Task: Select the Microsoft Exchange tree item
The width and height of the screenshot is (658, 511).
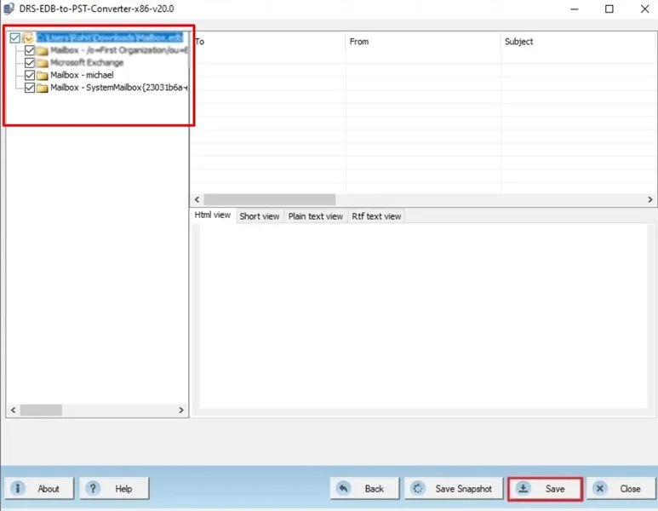Action: click(x=87, y=63)
